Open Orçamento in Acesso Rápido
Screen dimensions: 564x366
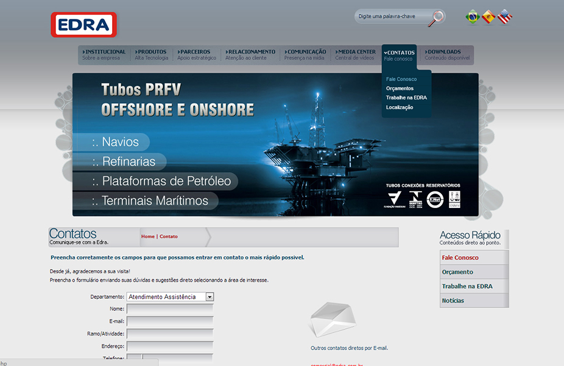(474, 272)
